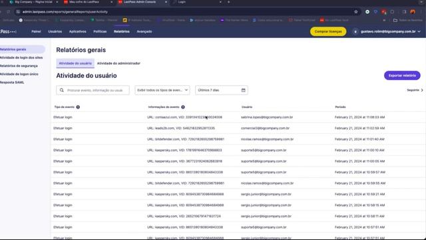
Task: Click the Período column header
Action: (340, 107)
